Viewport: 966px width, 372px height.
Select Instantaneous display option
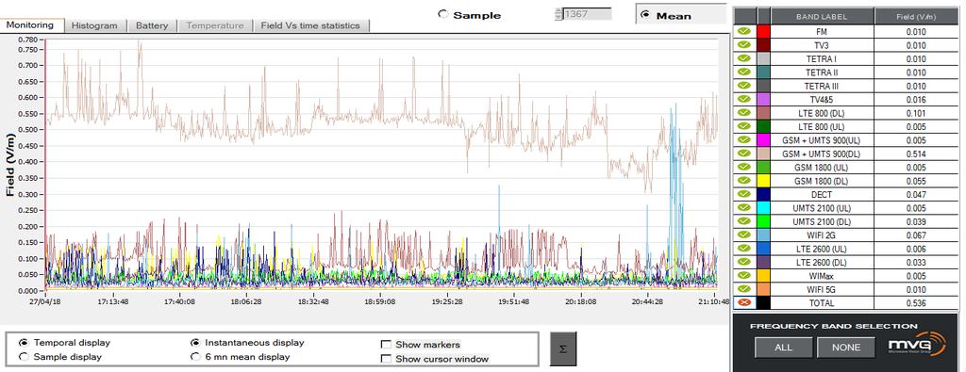[195, 343]
